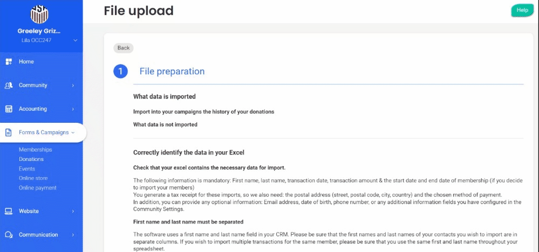Click the Forms & Campaigns document icon
The image size is (539, 252).
click(9, 132)
